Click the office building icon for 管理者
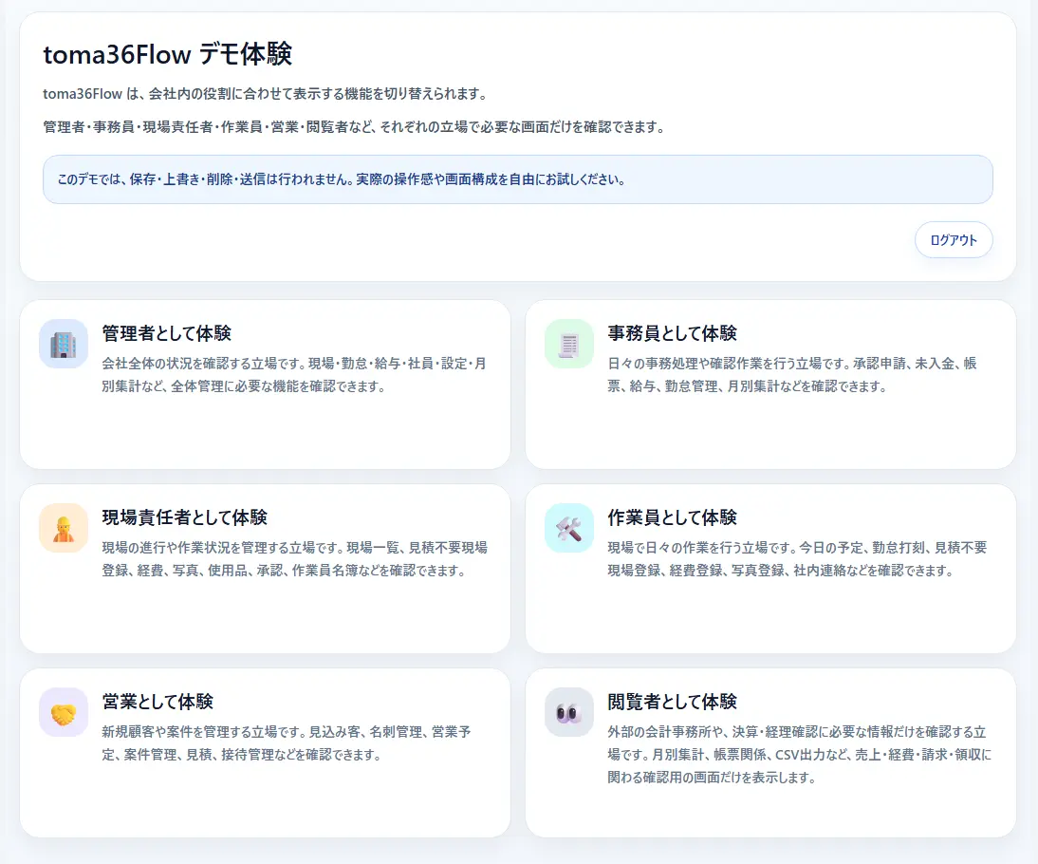The width and height of the screenshot is (1038, 864). (x=64, y=344)
